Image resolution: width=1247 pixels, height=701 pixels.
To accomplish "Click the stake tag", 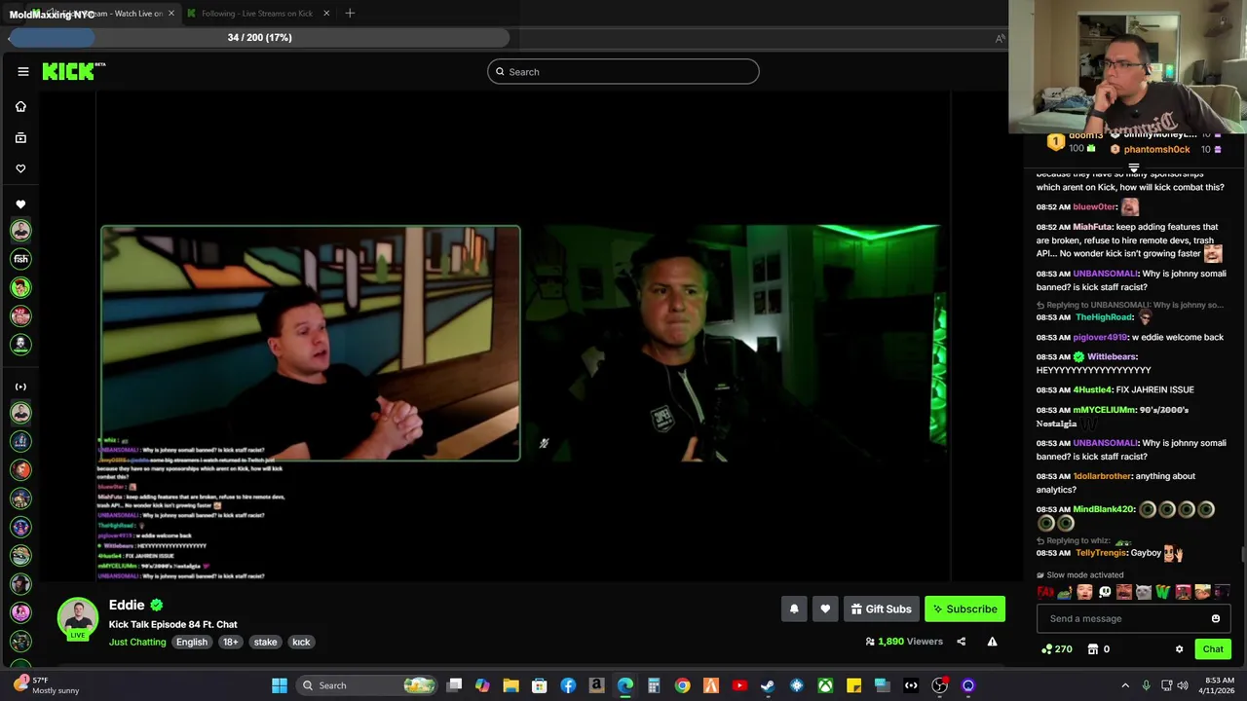I will [x=266, y=642].
